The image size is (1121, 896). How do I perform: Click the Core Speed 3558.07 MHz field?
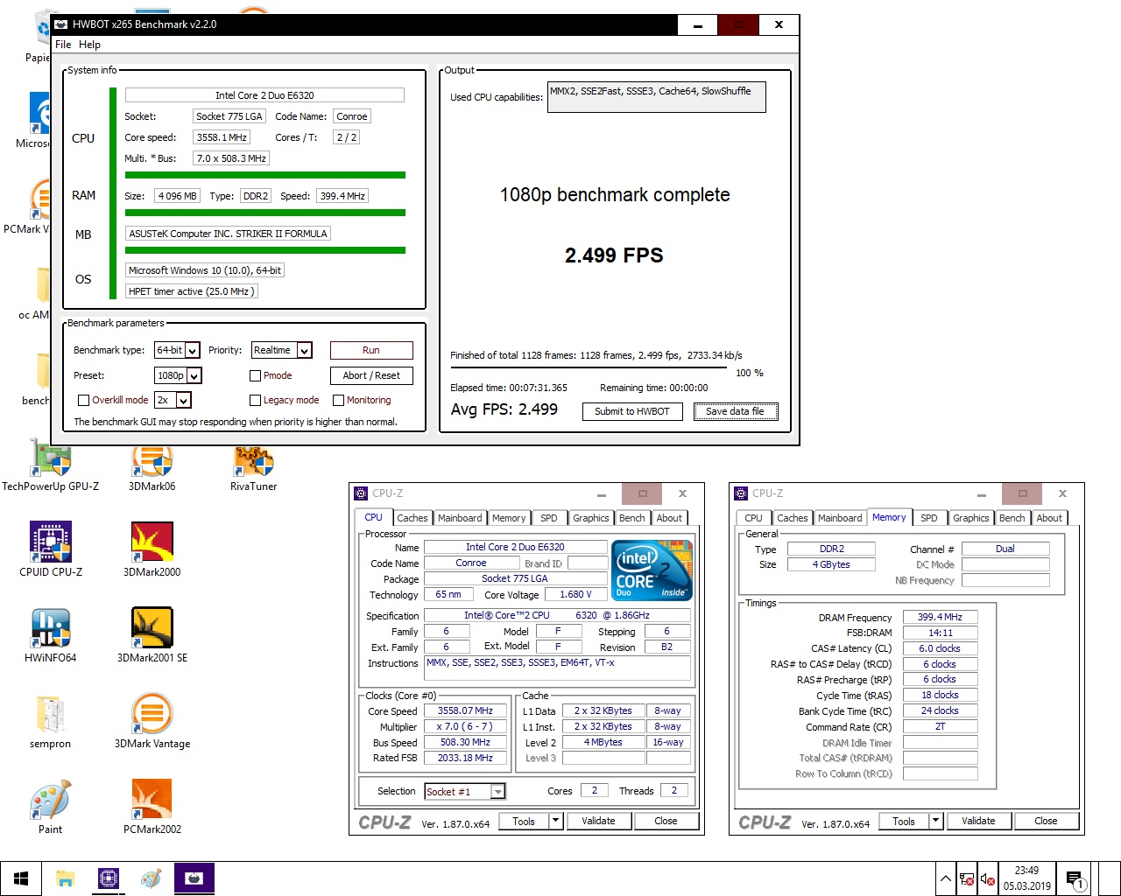[x=465, y=711]
